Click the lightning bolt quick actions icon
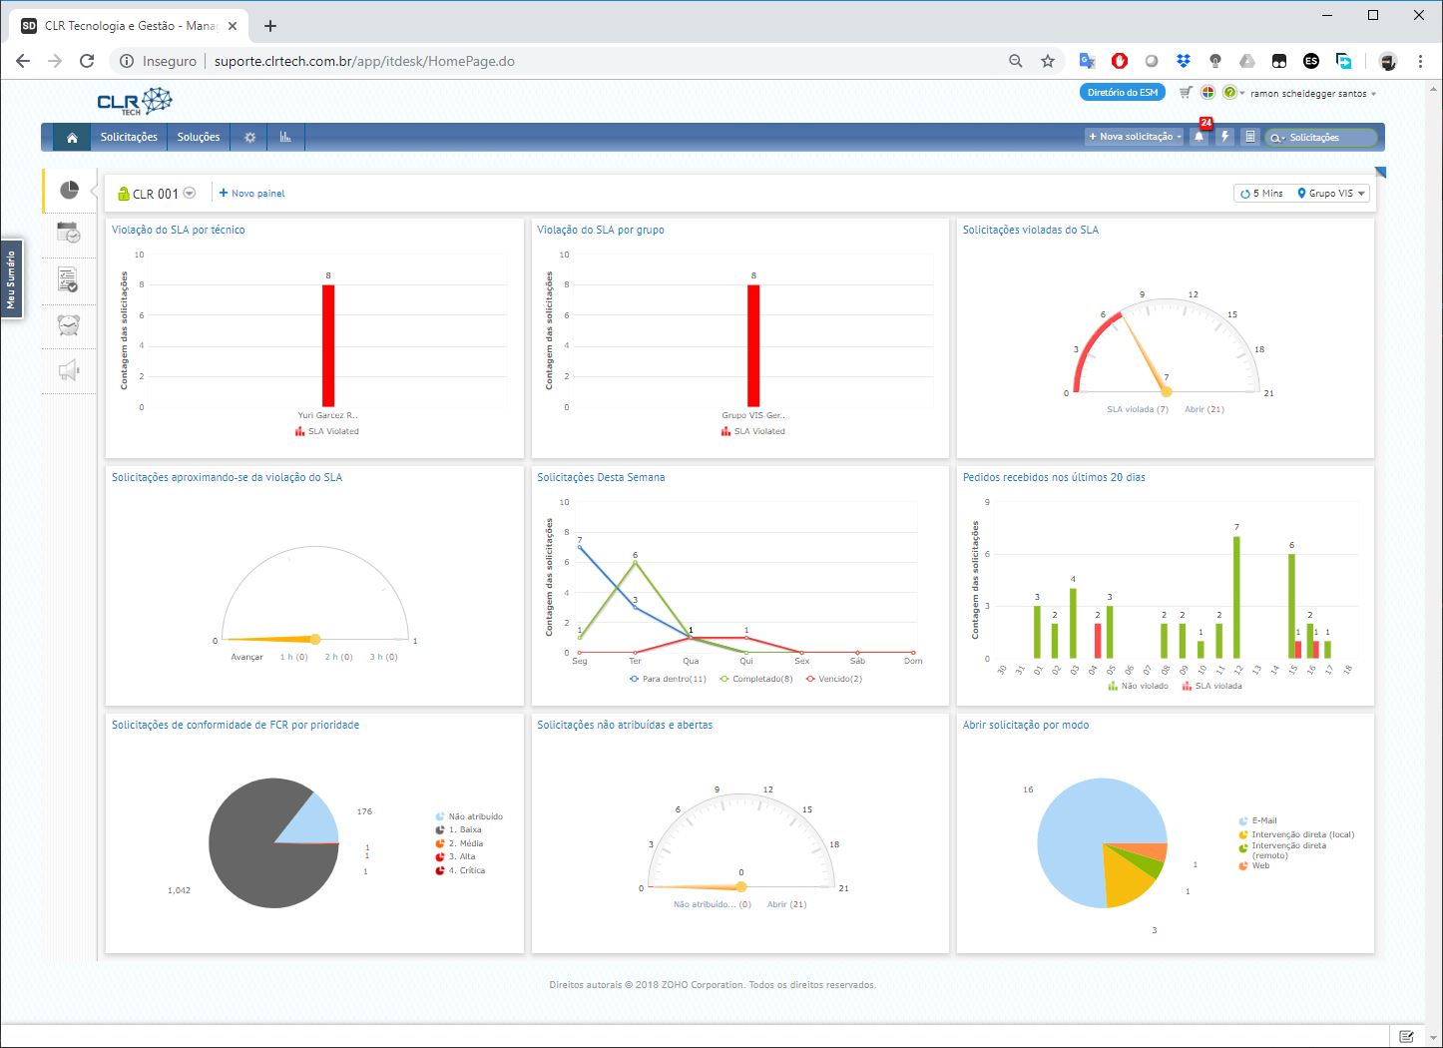Screen dimensions: 1443x1048 (x=1224, y=137)
